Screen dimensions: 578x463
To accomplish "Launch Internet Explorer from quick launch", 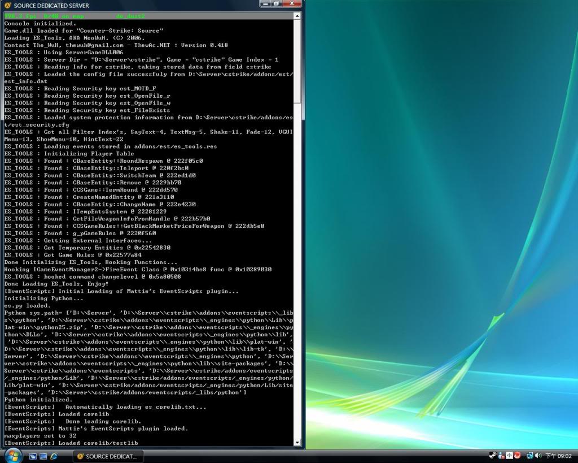I will tap(54, 456).
